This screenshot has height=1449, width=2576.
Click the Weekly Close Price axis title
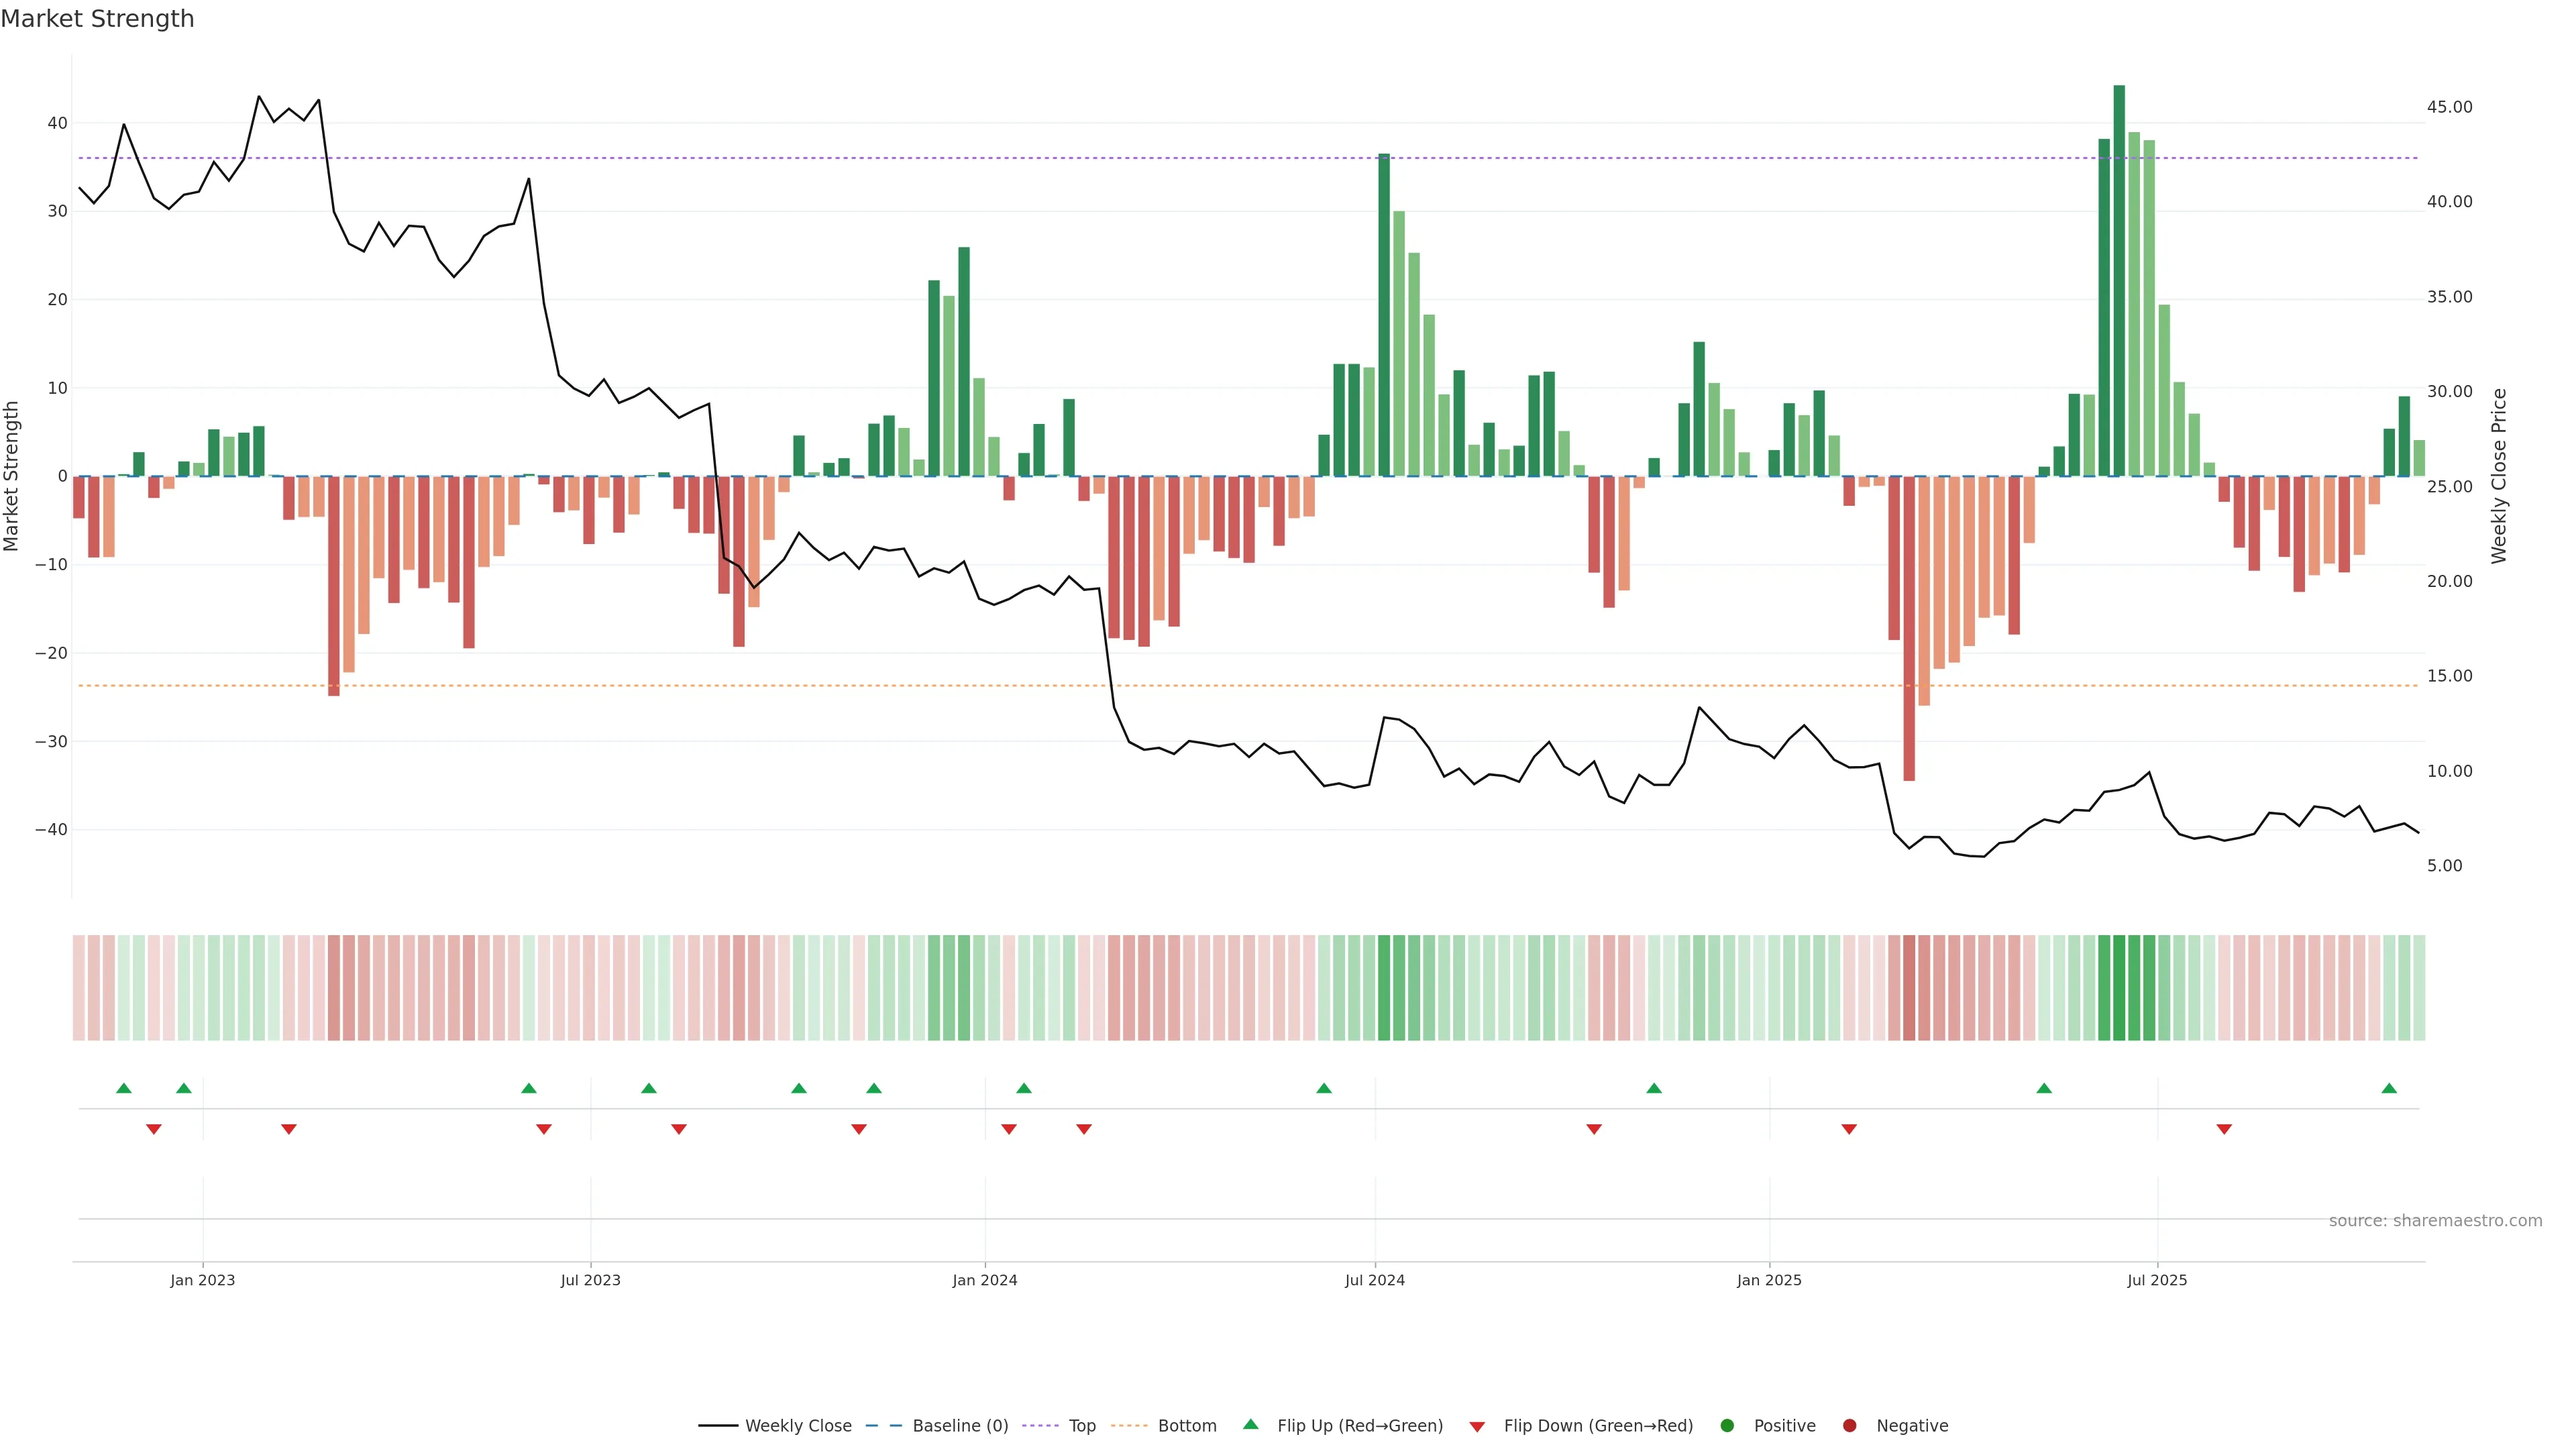click(2499, 476)
